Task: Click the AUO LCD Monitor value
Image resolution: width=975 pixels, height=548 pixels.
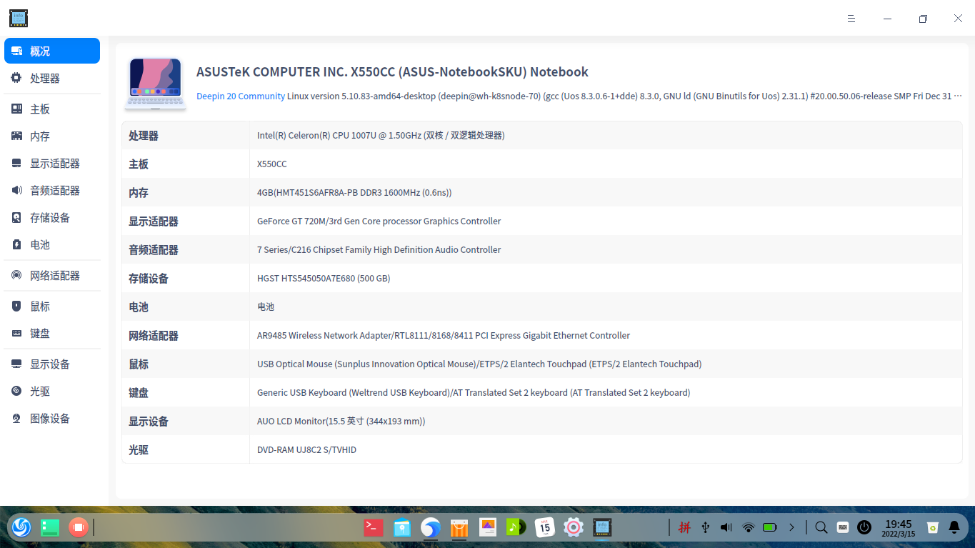Action: (341, 421)
